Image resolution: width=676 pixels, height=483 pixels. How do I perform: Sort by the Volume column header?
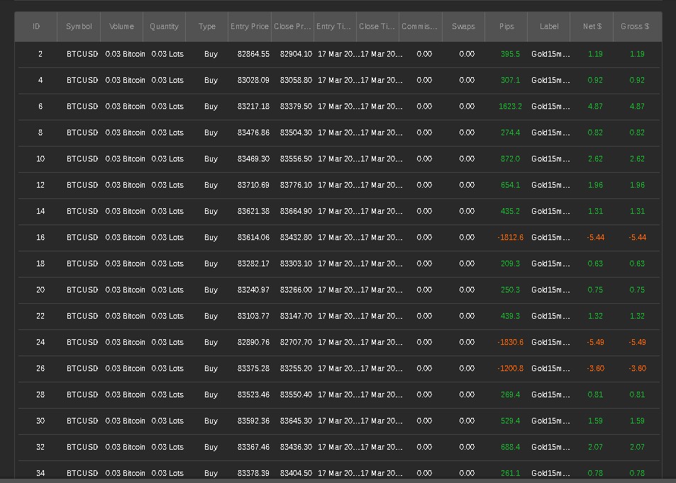[x=121, y=27]
